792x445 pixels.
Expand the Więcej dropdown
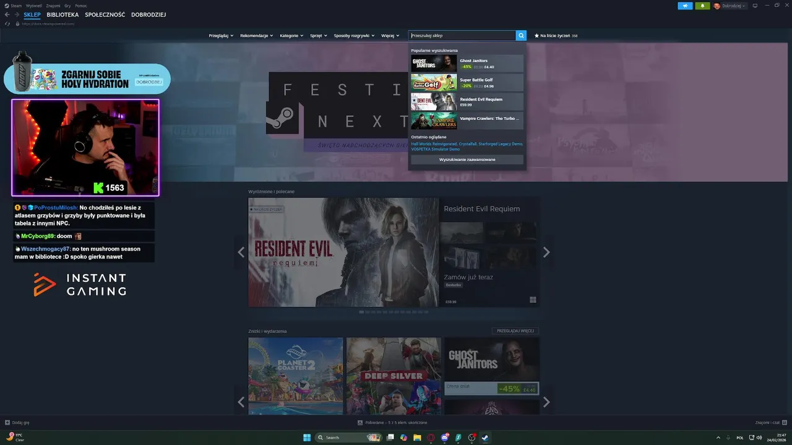tap(390, 36)
